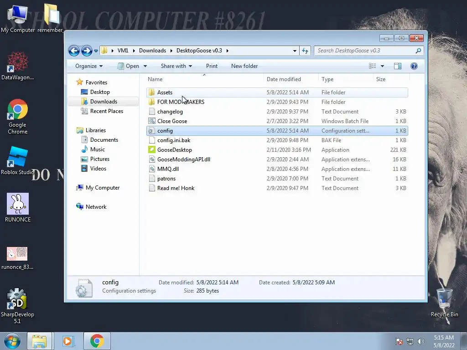The width and height of the screenshot is (467, 350).
Task: Click SharpDevelop 5.1 desktop shortcut
Action: click(17, 306)
